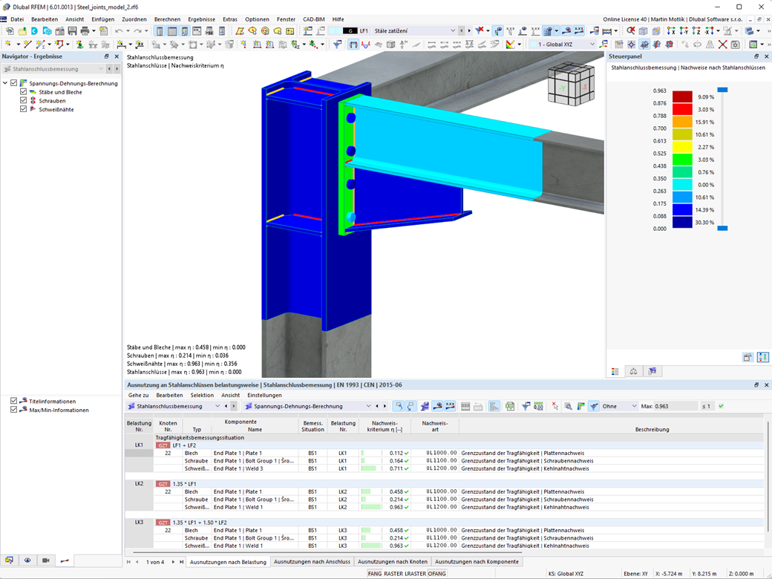Save the model using the disk icon
Screen dimensions: 772x579
72,31
